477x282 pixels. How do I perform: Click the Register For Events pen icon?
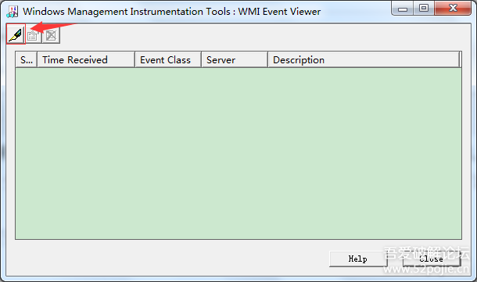coord(16,34)
